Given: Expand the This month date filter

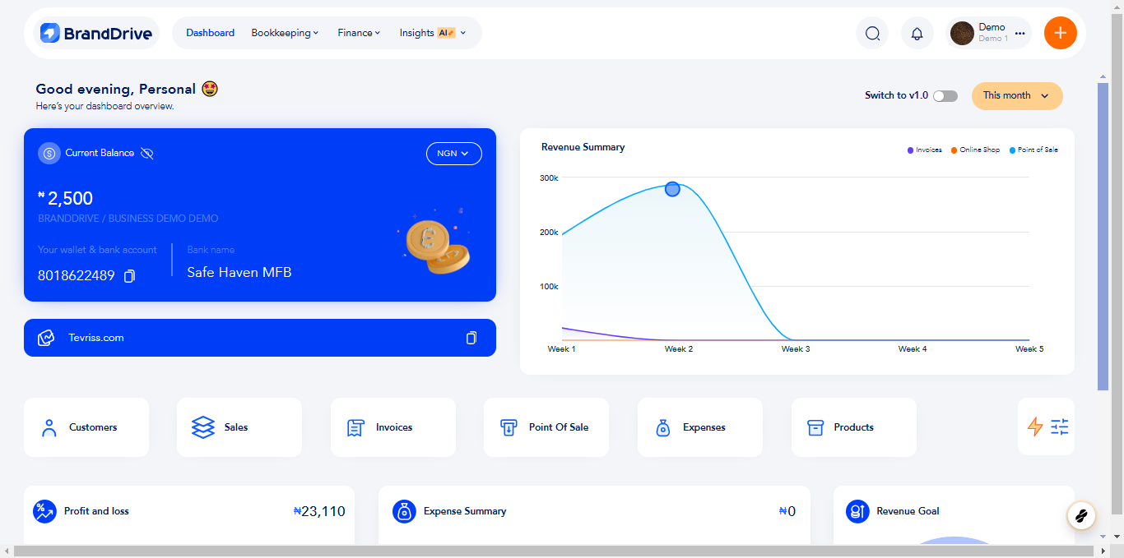Looking at the screenshot, I should pos(1016,95).
